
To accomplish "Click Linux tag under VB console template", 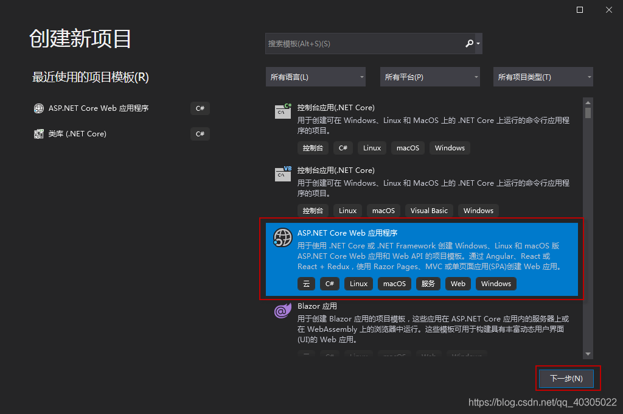I will [347, 211].
